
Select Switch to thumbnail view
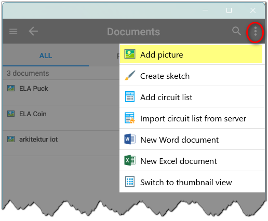192,182
